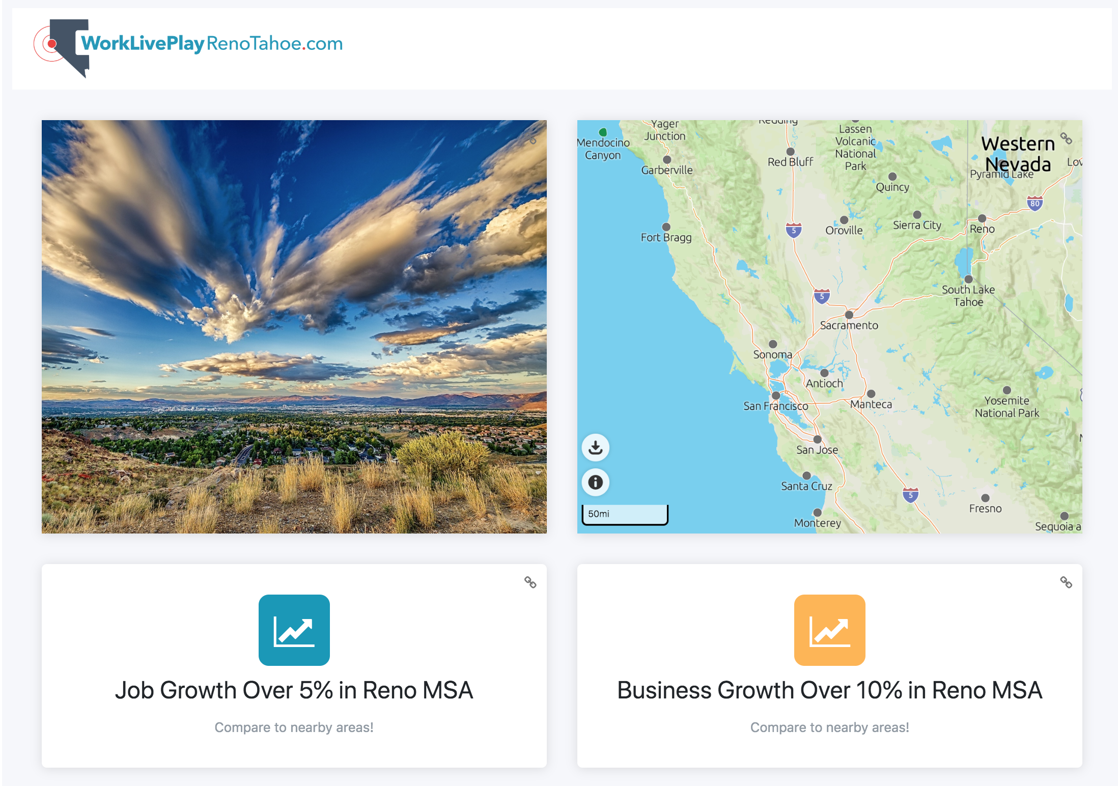The width and height of the screenshot is (1118, 786).
Task: Click the link icon on Job Growth card
Action: coord(530,582)
